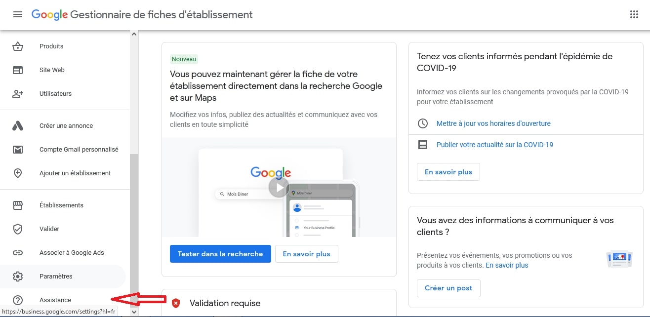Click the Produits shopping basket icon
The image size is (650, 317).
point(18,46)
